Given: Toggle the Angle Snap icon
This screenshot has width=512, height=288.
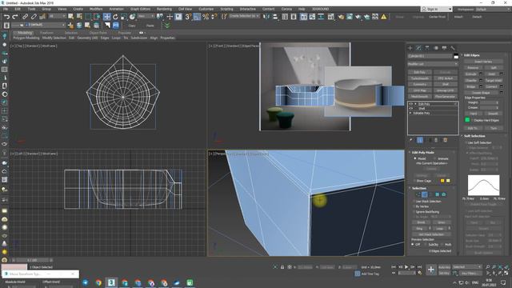Looking at the screenshot, I should pyautogui.click(x=197, y=17).
